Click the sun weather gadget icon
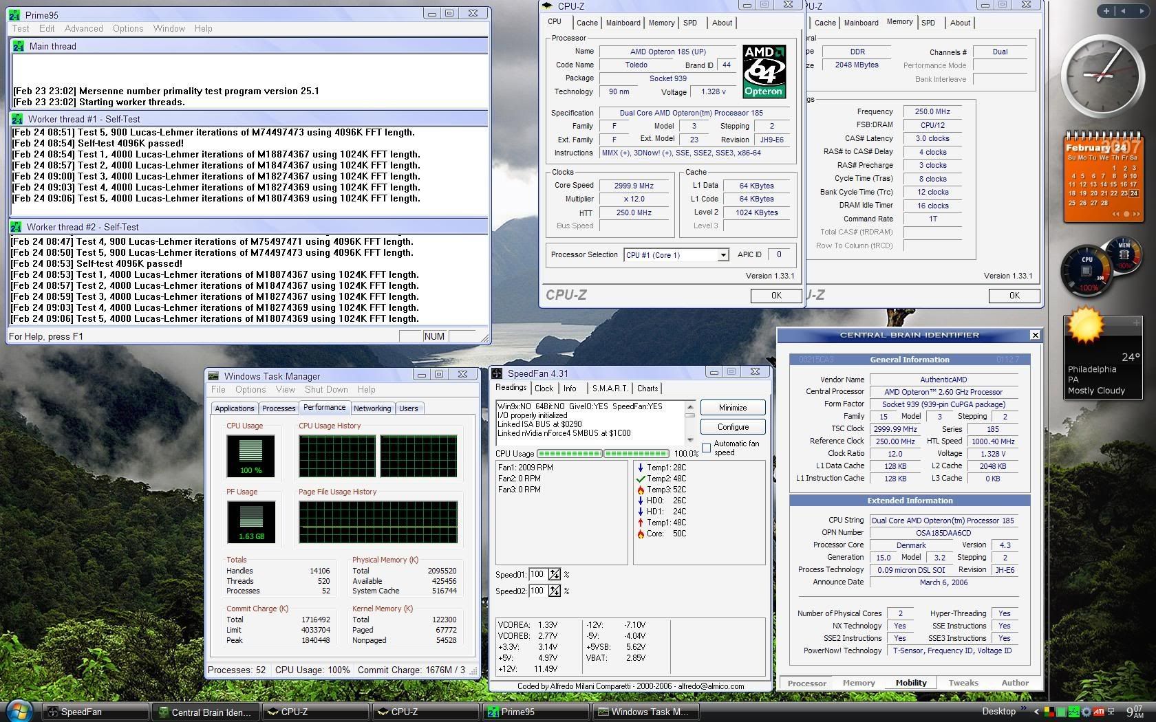 pyautogui.click(x=1086, y=325)
